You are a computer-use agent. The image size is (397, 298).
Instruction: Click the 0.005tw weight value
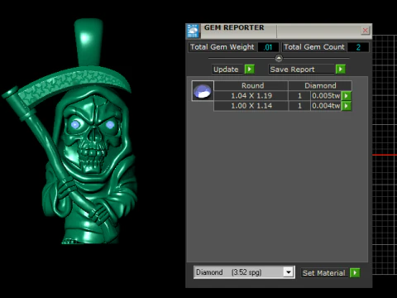point(326,96)
